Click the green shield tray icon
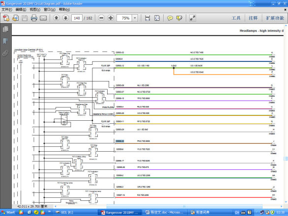 point(272,213)
